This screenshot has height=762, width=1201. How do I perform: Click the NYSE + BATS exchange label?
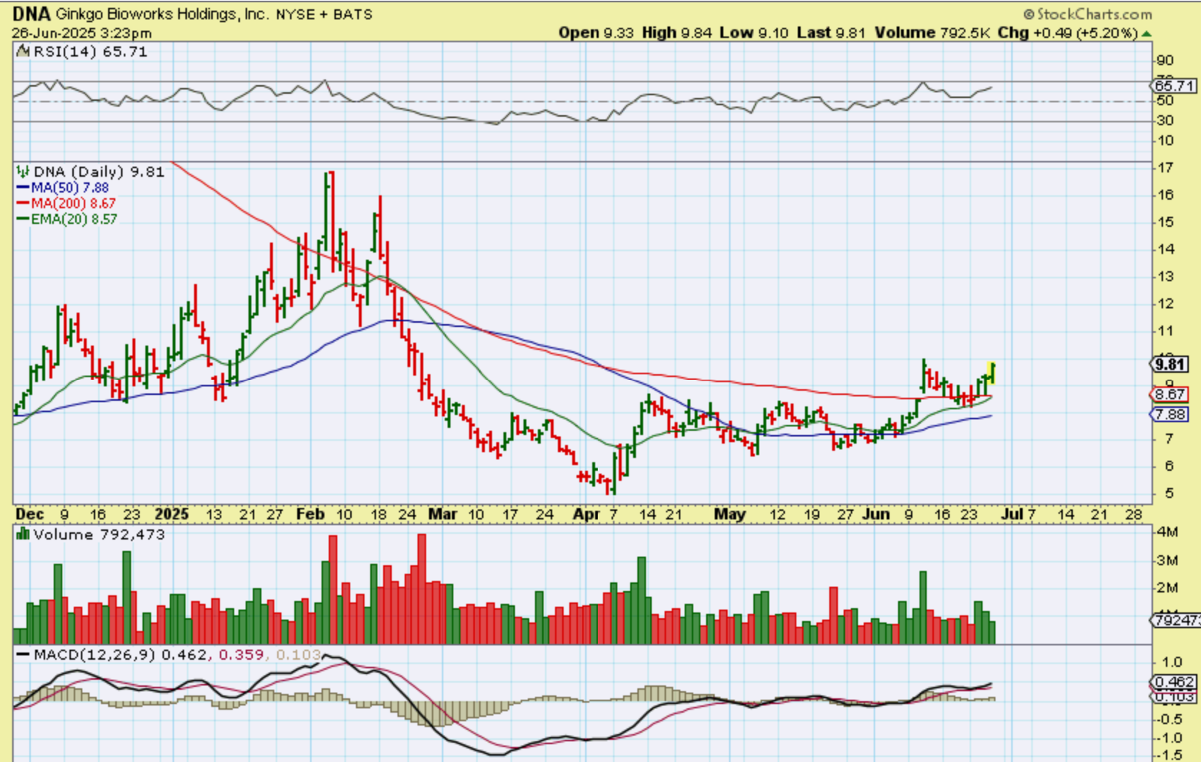click(324, 15)
